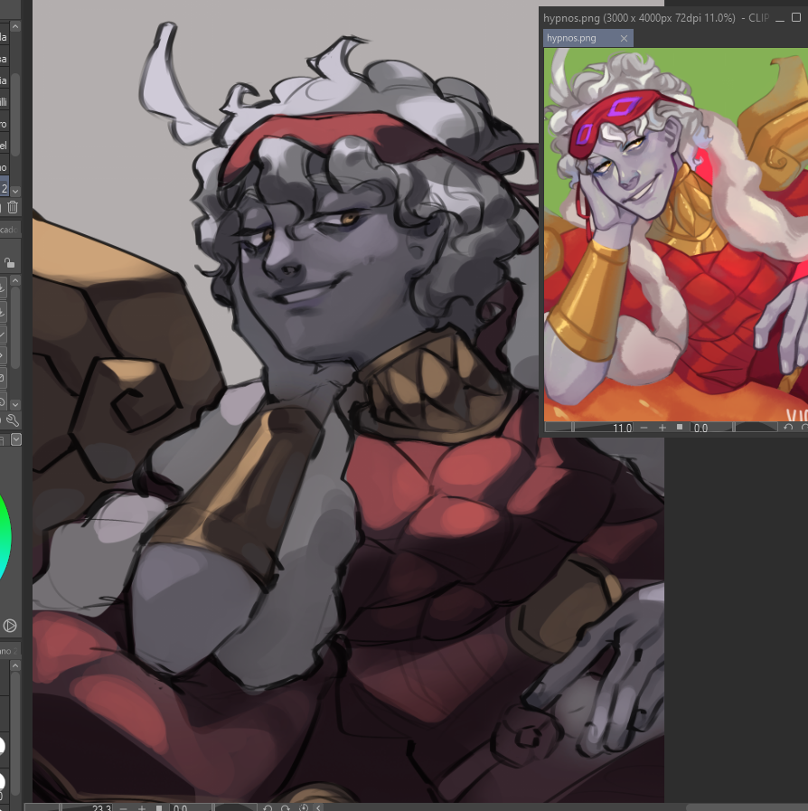808x811 pixels.
Task: Delete layer with trash can icon
Action: (13, 207)
